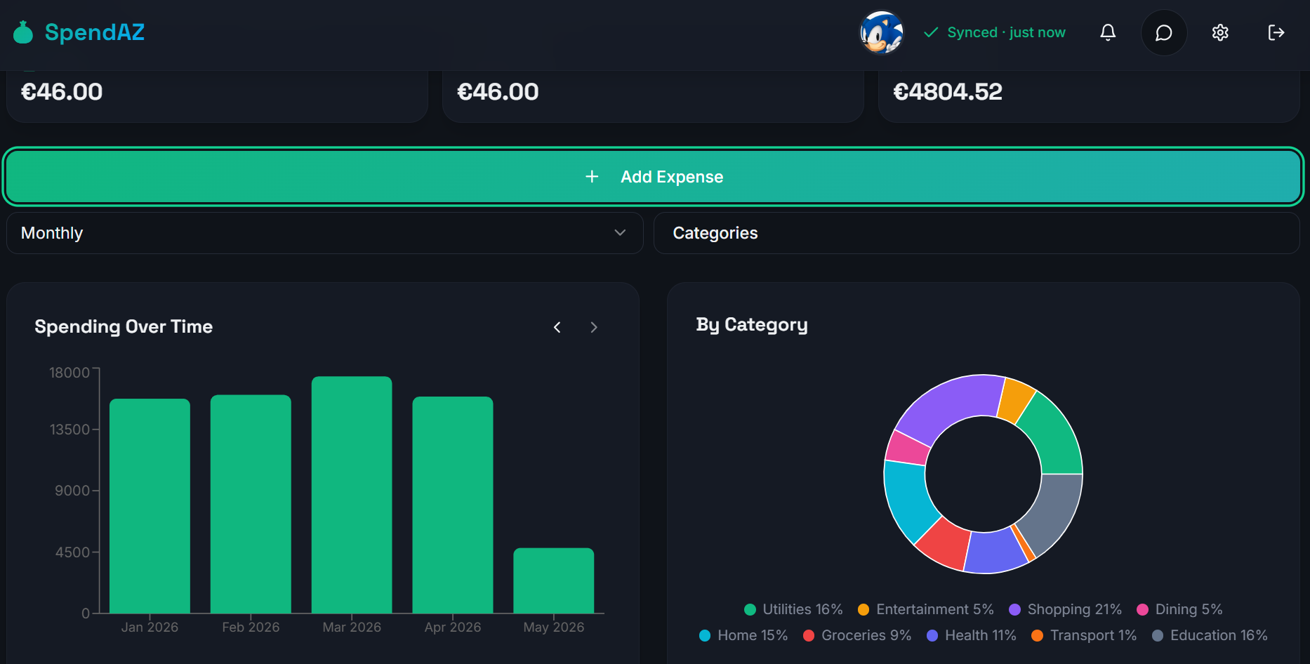Open the chat bubble icon
Viewport: 1310px width, 664px height.
(1164, 32)
